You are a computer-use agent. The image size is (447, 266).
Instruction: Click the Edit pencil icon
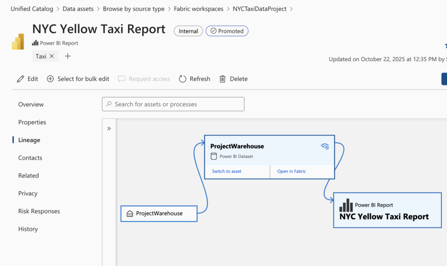coord(21,79)
